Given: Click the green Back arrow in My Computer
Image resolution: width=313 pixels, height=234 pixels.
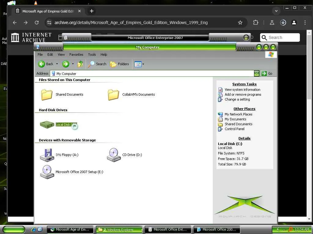Looking at the screenshot, I should (42, 64).
